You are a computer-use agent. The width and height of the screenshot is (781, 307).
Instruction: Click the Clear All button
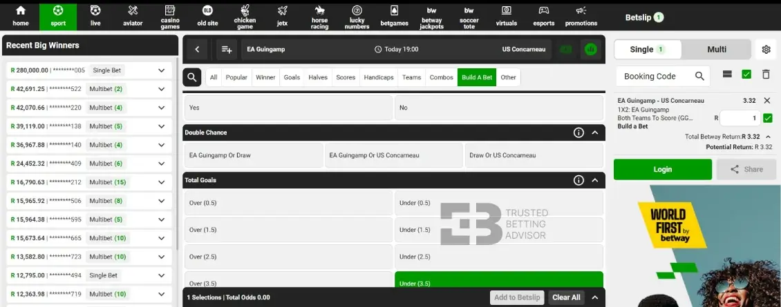tap(566, 297)
